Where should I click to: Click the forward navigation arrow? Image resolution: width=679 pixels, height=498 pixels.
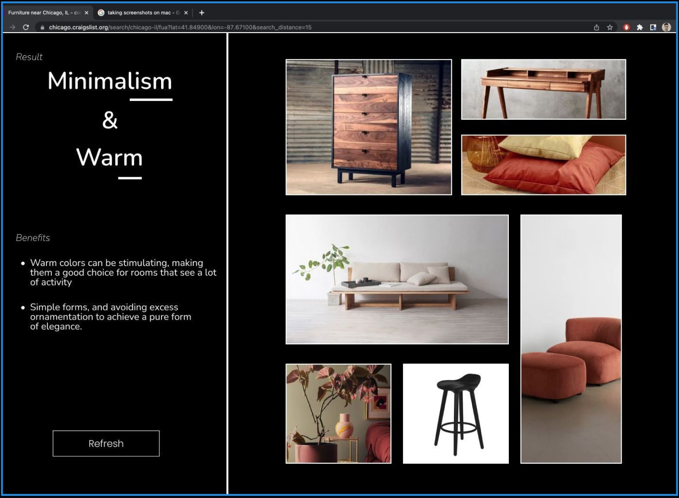(x=12, y=27)
